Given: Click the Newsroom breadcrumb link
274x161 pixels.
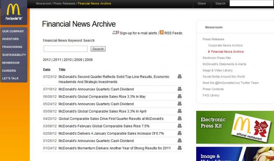Looking at the screenshot, I should point(43,3).
